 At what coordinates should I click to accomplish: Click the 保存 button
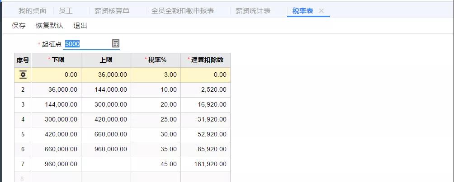pyautogui.click(x=19, y=26)
